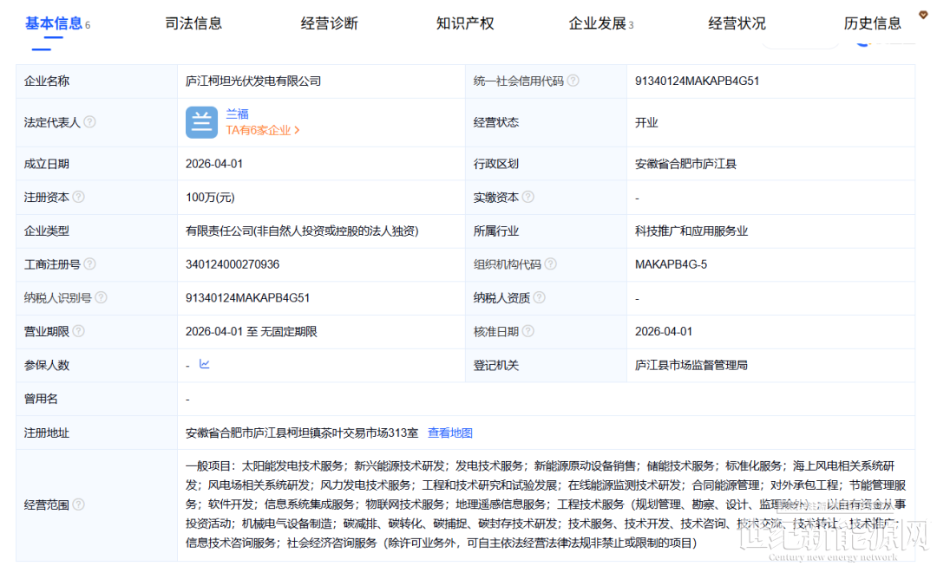Click help icon beside 核准日期
The height and width of the screenshot is (566, 937).
click(527, 331)
